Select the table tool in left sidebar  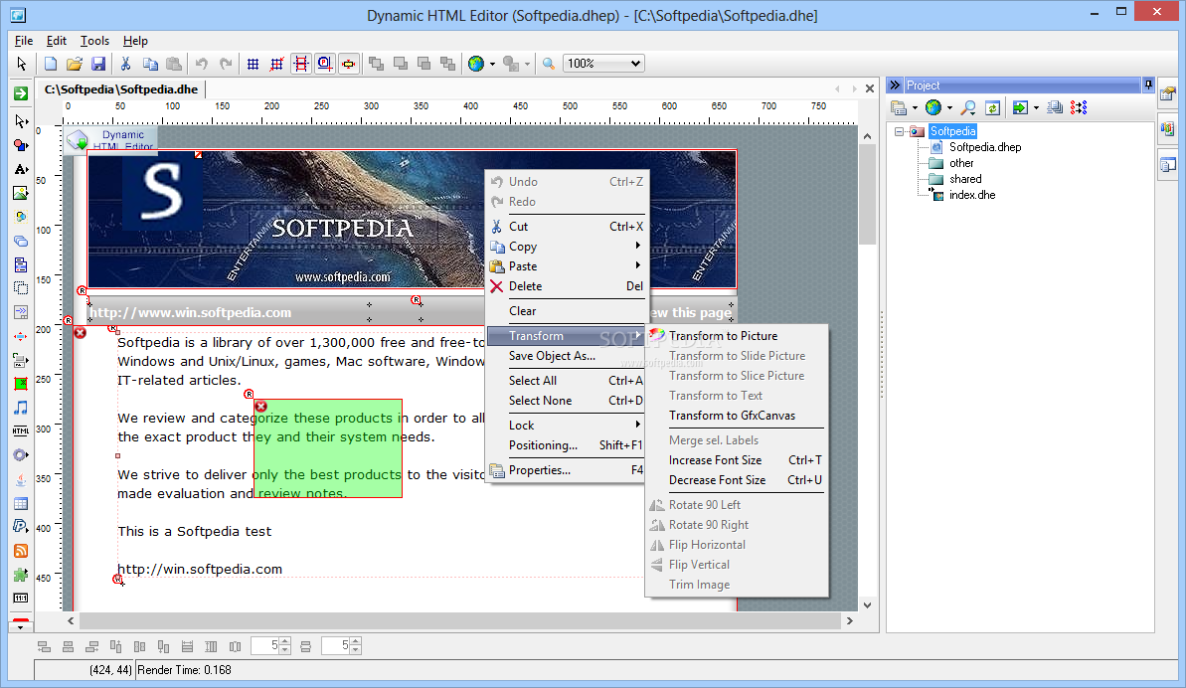21,503
